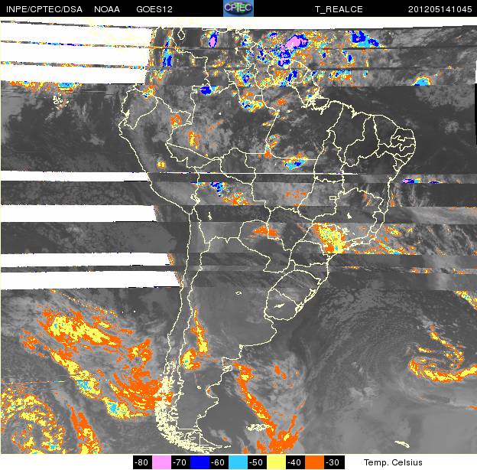Select the 201205141045 timestamp
The image size is (477, 470).
[x=440, y=9]
